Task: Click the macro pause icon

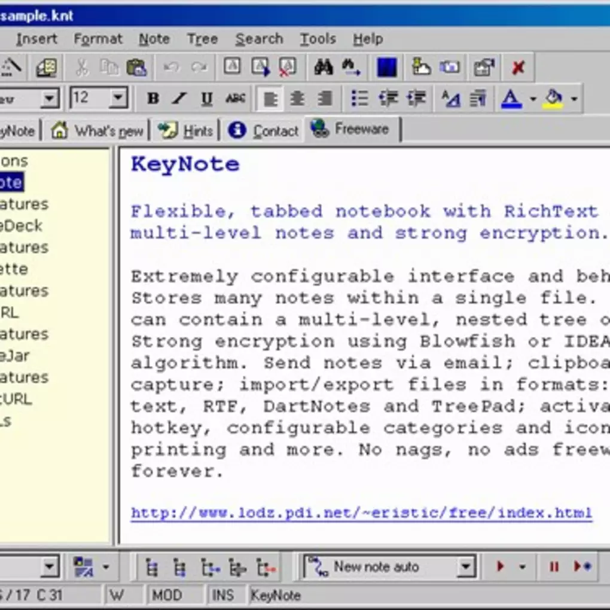Action: [554, 566]
